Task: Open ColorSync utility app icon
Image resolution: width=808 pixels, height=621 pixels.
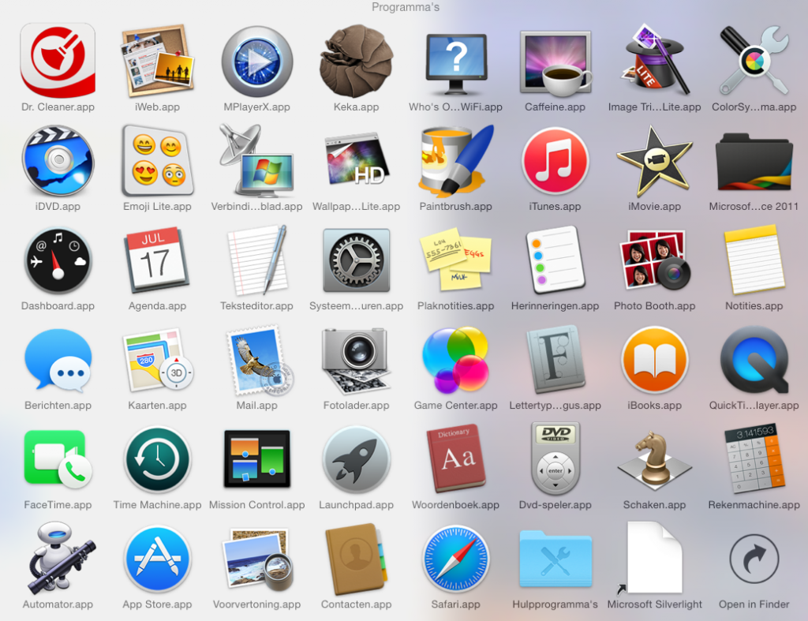Action: coord(754,60)
